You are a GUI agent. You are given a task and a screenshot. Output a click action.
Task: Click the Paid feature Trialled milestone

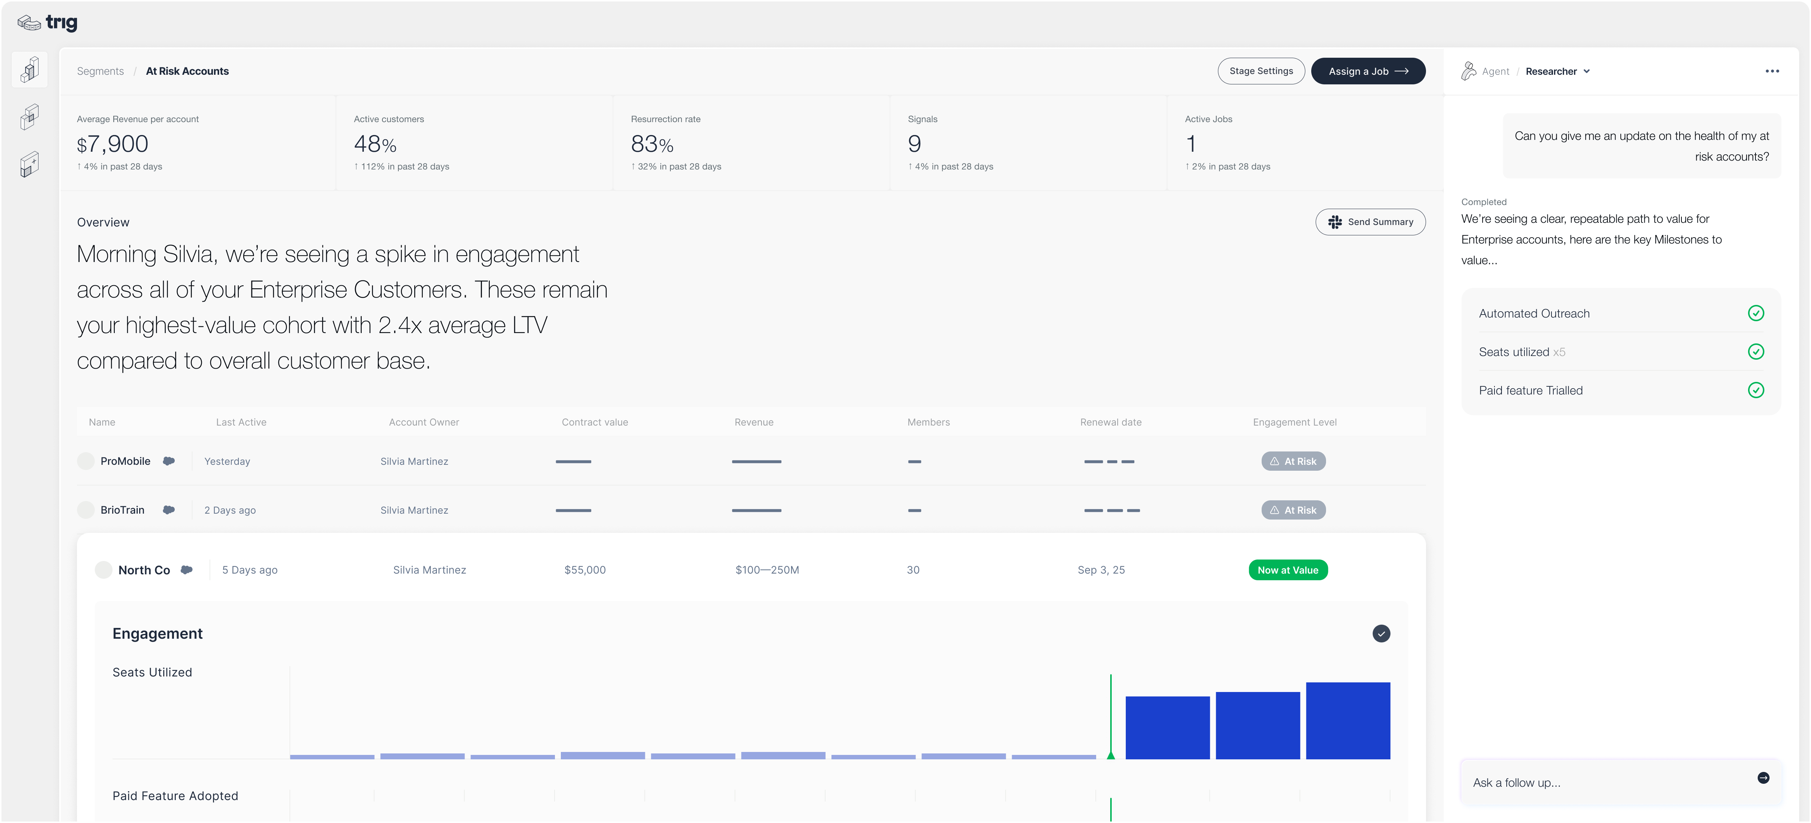tap(1620, 391)
